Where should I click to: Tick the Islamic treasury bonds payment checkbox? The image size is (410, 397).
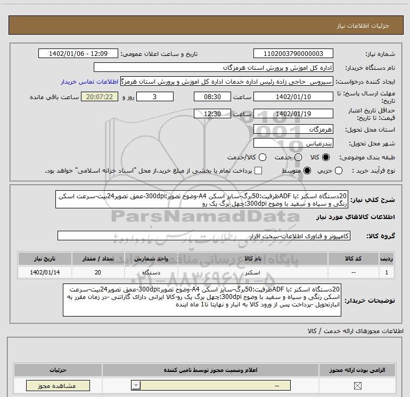pos(258,171)
